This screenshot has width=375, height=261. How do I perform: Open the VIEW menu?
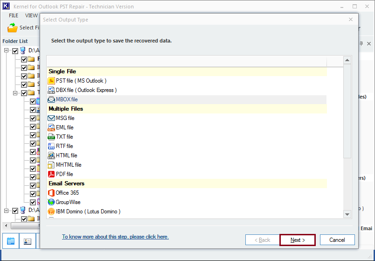tap(31, 15)
